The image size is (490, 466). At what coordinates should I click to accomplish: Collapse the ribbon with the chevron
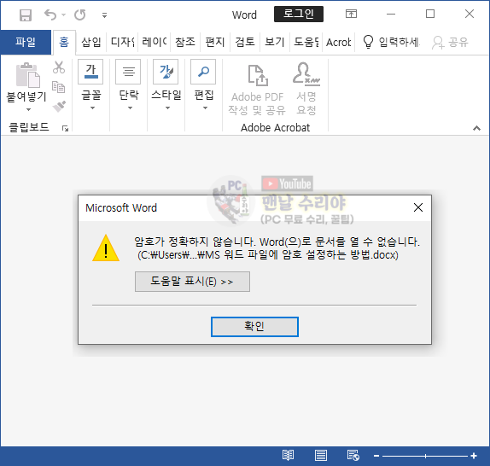[x=476, y=128]
